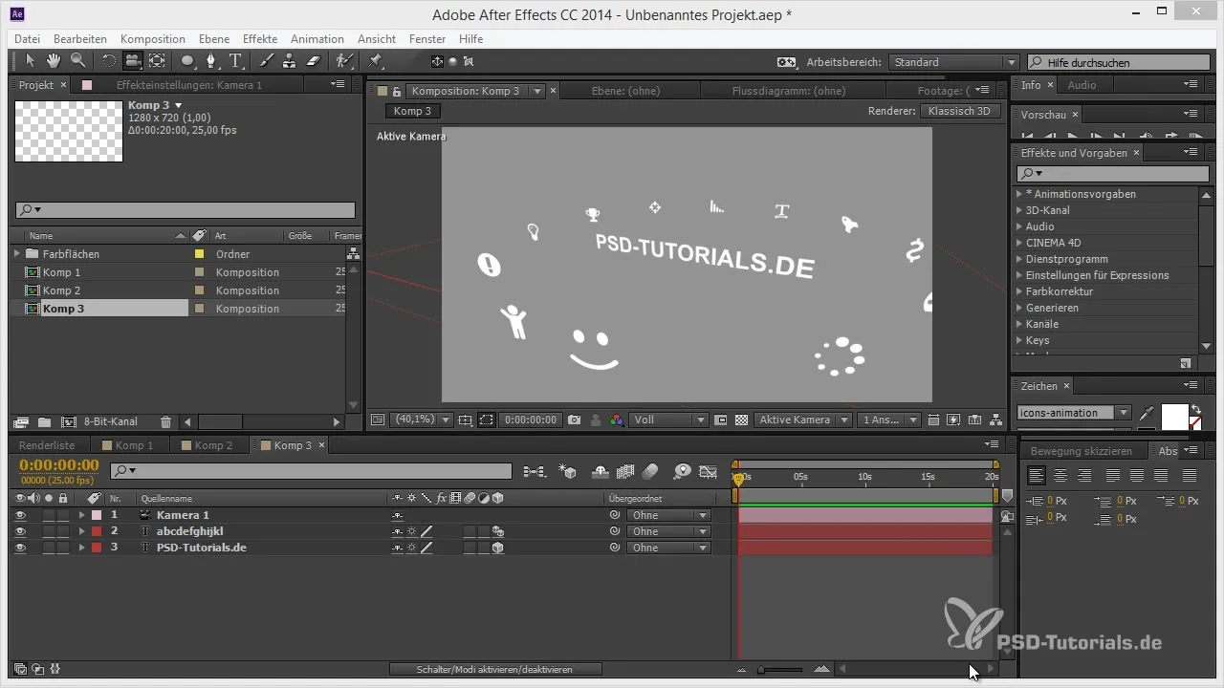
Task: Open the Voll resolution dropdown
Action: coord(668,419)
